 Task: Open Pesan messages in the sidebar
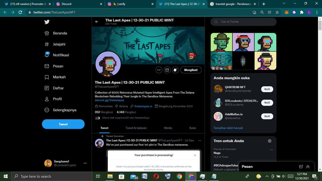click(54, 66)
